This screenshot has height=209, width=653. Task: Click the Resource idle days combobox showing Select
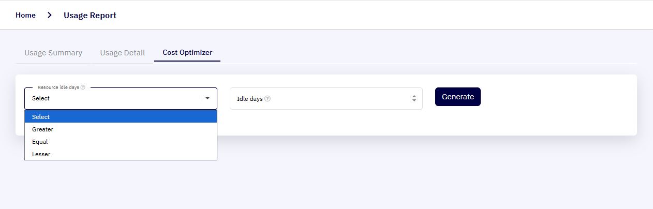point(121,98)
